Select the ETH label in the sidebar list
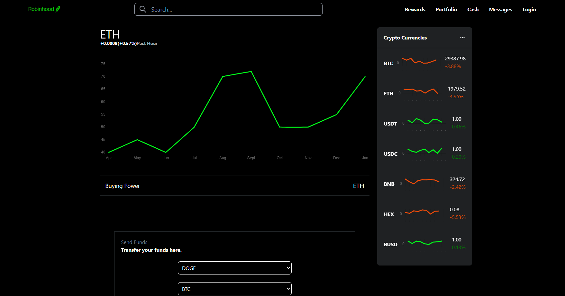The image size is (565, 296). point(388,94)
